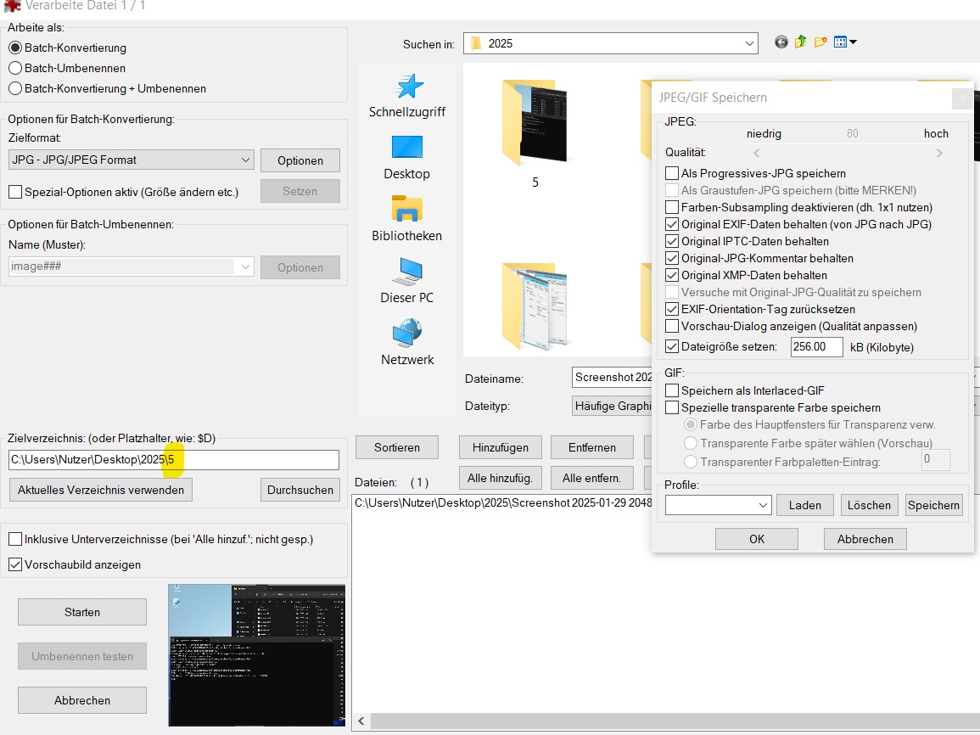This screenshot has width=980, height=735.
Task: Increase JPEG Qualität with the right arrow
Action: pyautogui.click(x=939, y=153)
